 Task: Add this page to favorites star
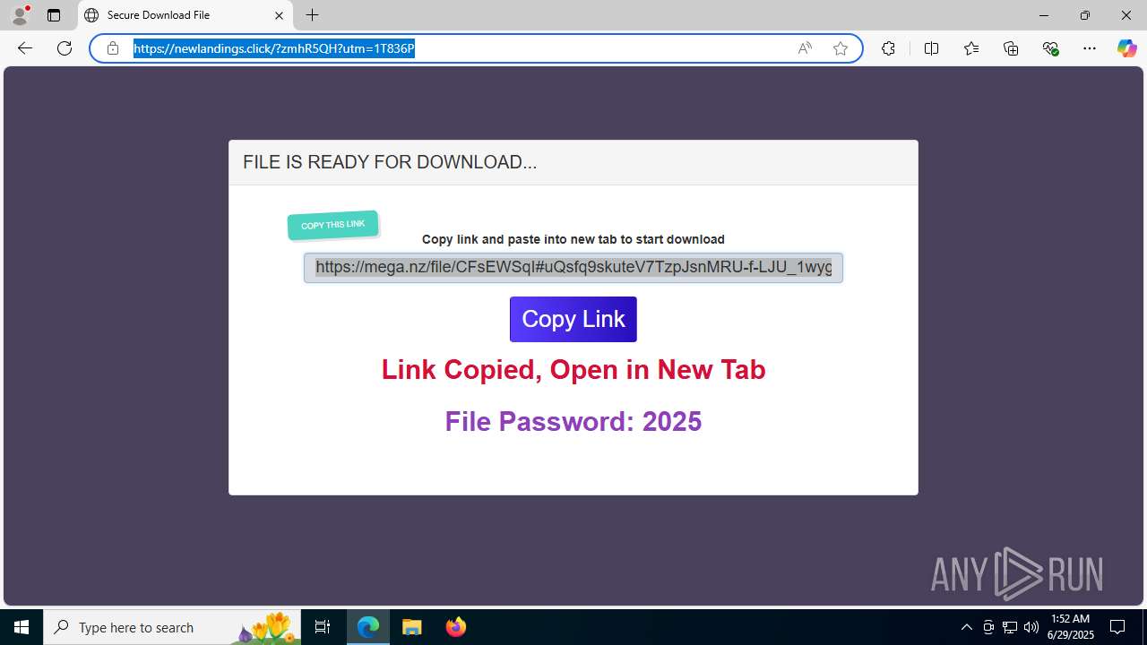tap(840, 48)
